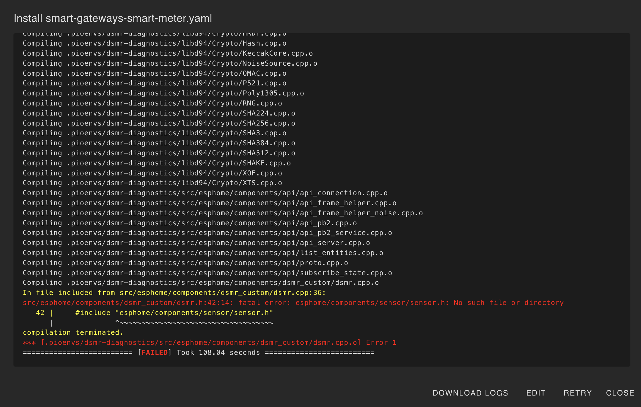The height and width of the screenshot is (407, 641).
Task: Click the red FAILED status text
Action: click(x=154, y=352)
